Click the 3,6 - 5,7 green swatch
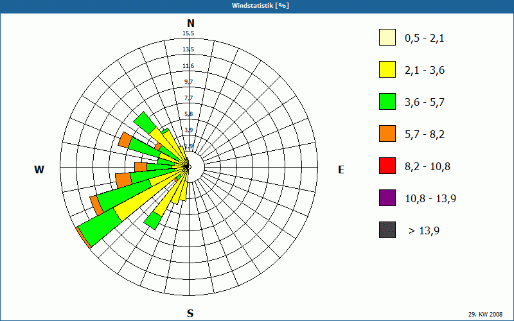The width and height of the screenshot is (514, 321). pos(387,101)
